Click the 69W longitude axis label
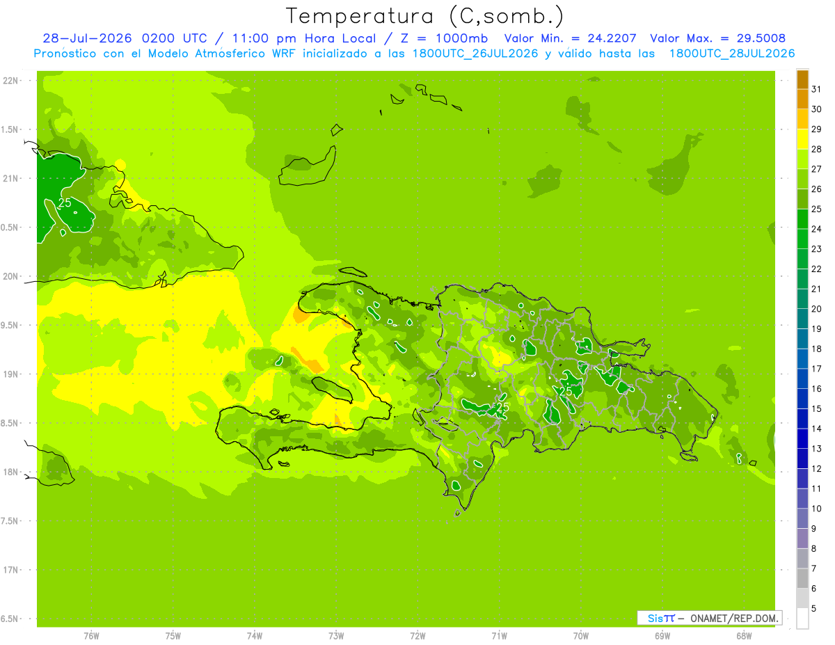Viewport: 835px width, 645px height. 662,635
